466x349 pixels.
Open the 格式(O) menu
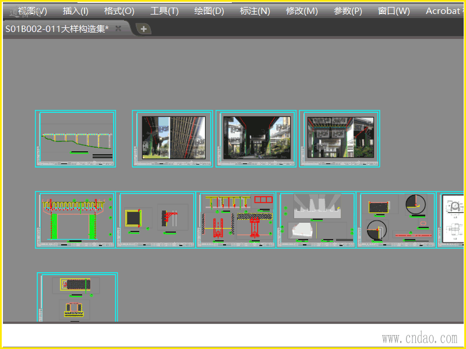[x=119, y=11]
